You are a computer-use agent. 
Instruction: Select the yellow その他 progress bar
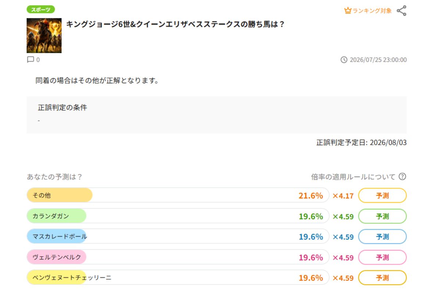tap(178, 195)
